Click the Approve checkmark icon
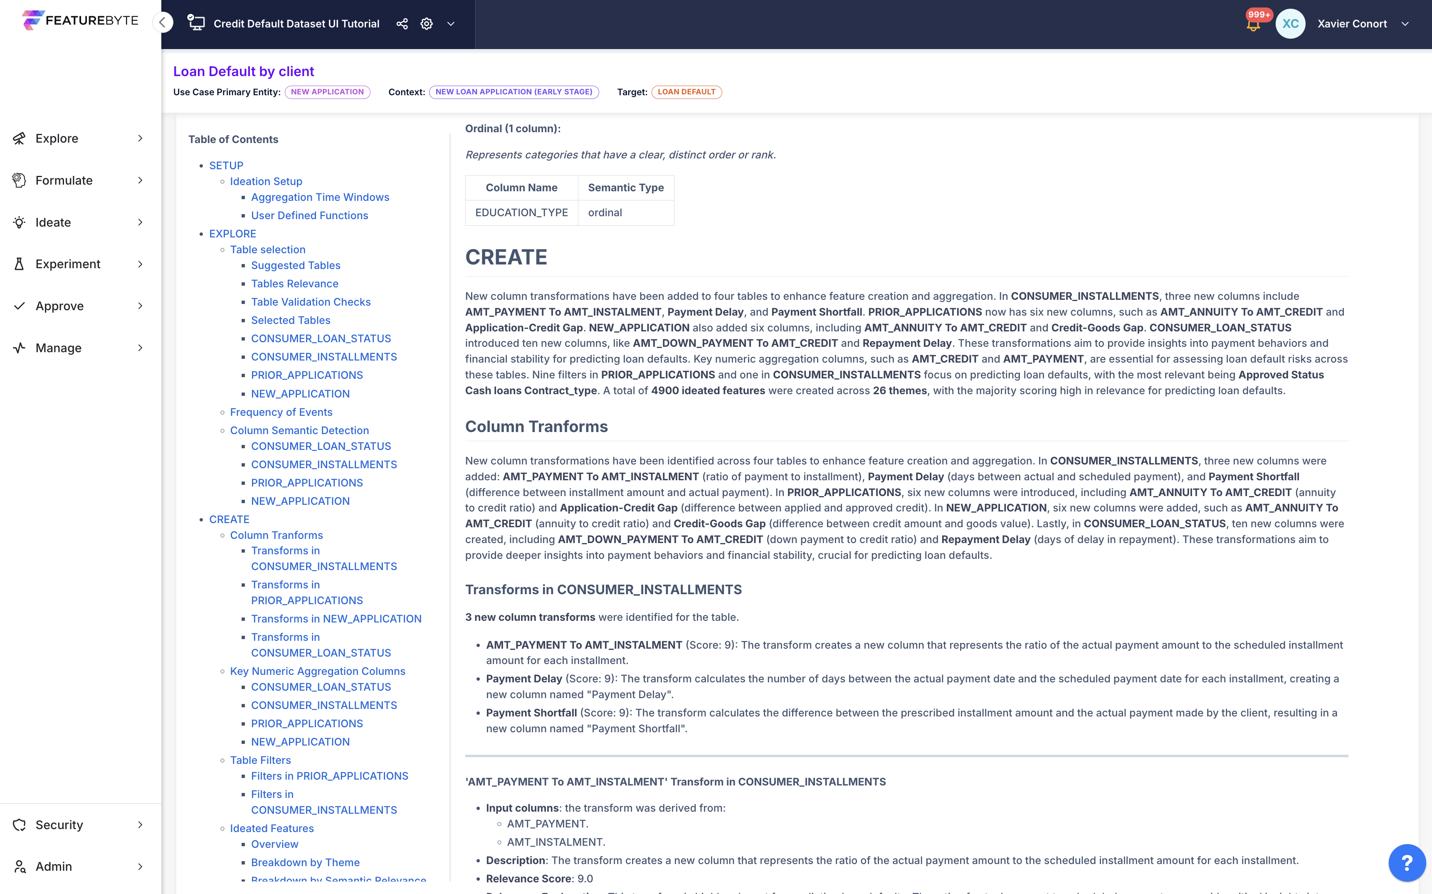Screen dimensions: 1432x894 click(19, 306)
